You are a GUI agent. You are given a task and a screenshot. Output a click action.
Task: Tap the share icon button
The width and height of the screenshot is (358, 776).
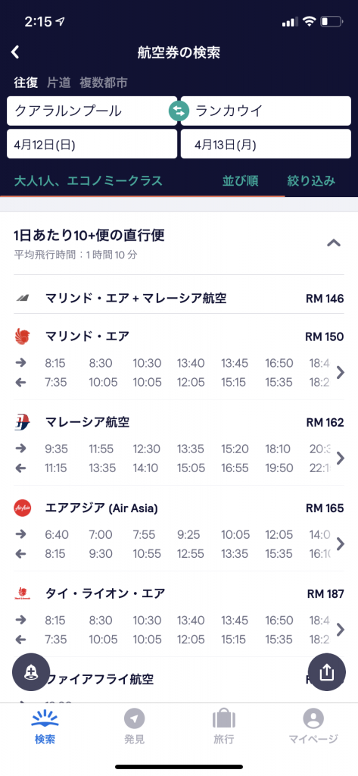326,672
